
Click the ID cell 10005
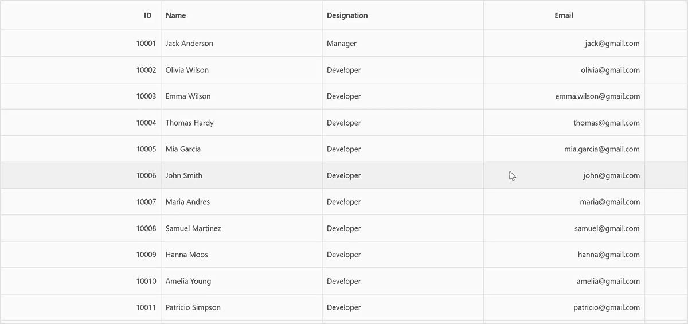coord(146,149)
